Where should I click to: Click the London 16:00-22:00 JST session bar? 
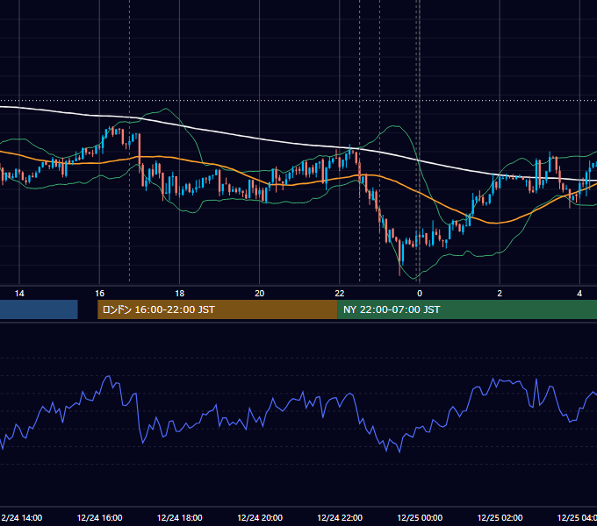(218, 309)
